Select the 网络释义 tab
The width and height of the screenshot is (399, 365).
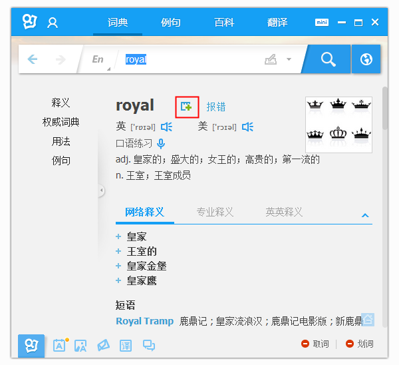(x=145, y=212)
